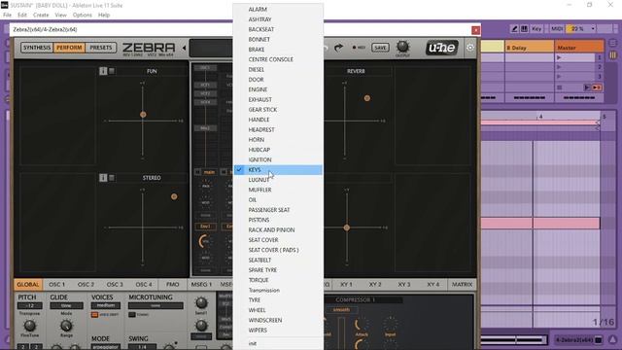
Task: Click the Ableton arrangement view selector icon
Action: pyautogui.click(x=613, y=43)
